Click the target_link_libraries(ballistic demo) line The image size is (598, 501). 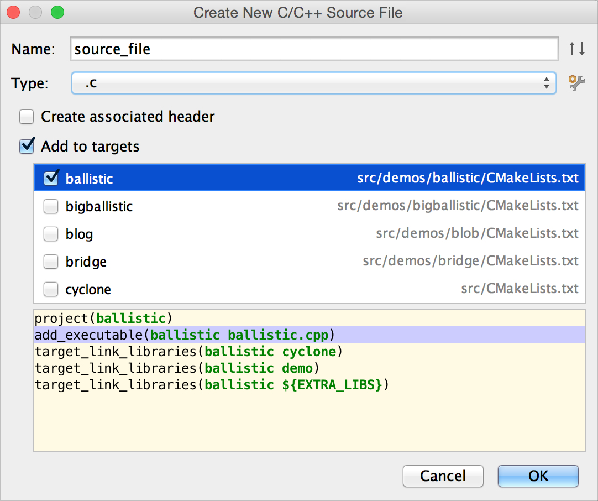[176, 368]
